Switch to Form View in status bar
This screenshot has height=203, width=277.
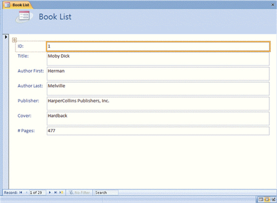pyautogui.click(x=261, y=200)
